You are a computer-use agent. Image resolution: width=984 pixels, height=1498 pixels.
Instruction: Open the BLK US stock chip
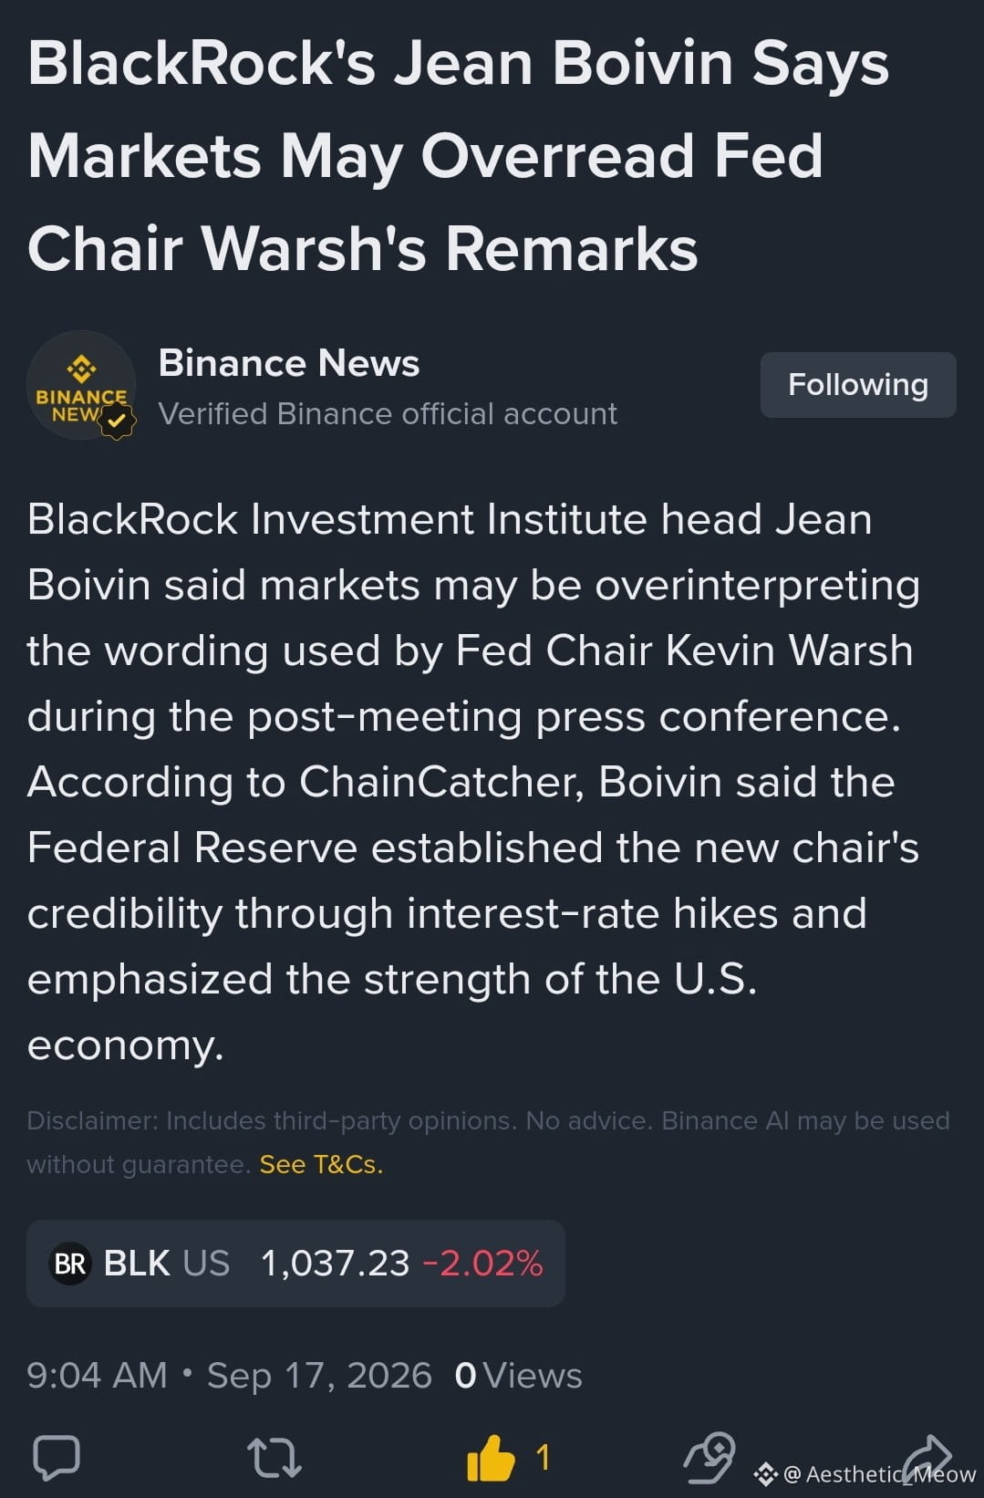coord(295,1264)
